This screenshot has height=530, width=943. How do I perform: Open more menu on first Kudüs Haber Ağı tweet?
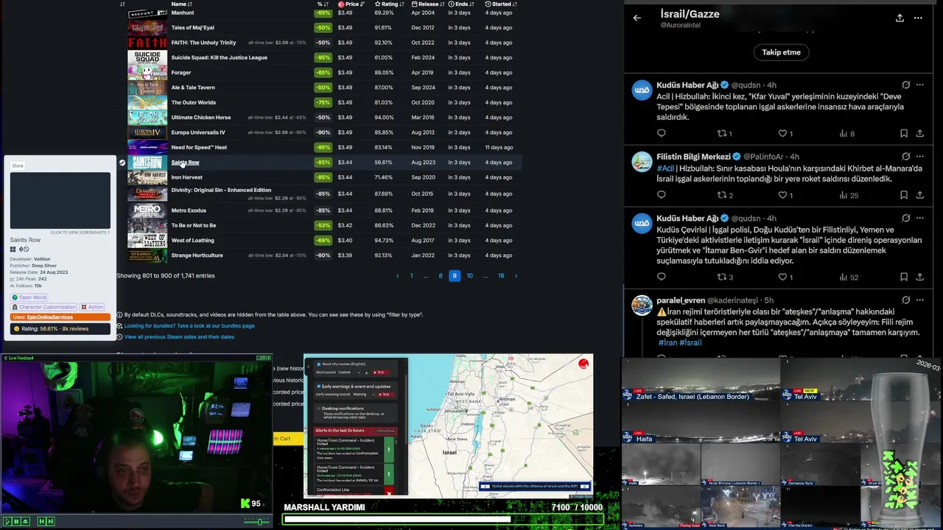click(919, 85)
